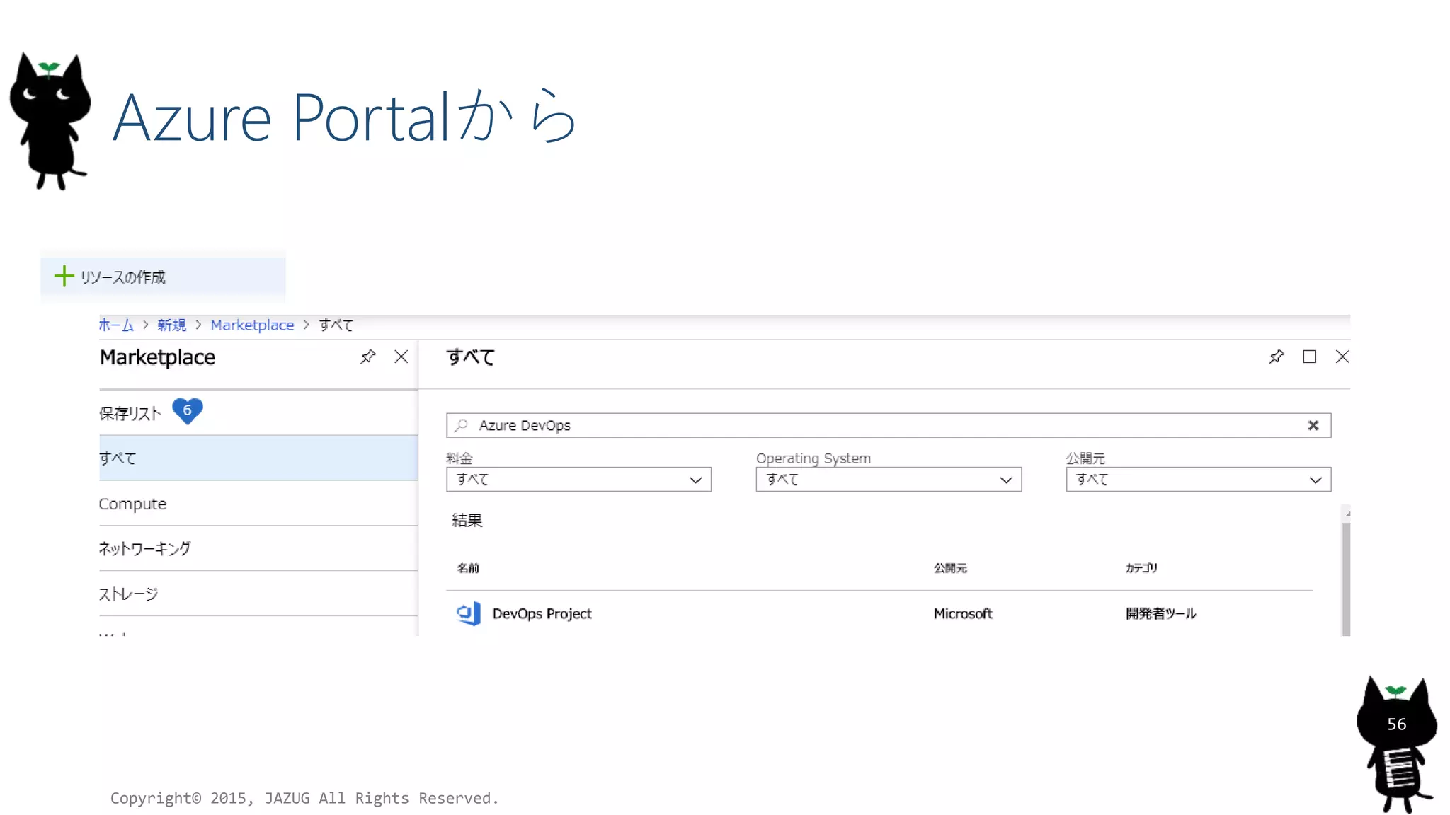
Task: Close the Marketplace blade
Action: (x=401, y=357)
